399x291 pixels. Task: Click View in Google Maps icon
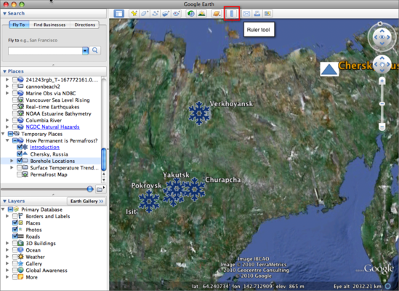click(267, 14)
